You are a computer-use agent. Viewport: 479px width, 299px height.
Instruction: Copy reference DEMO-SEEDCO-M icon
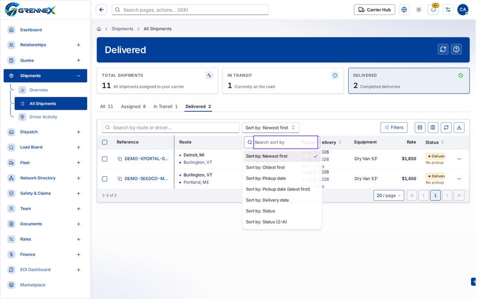click(120, 179)
